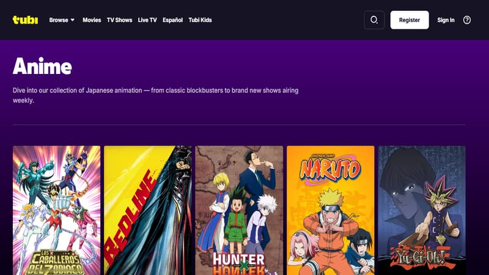
Task: Click the Anime page heading
Action: pyautogui.click(x=42, y=66)
